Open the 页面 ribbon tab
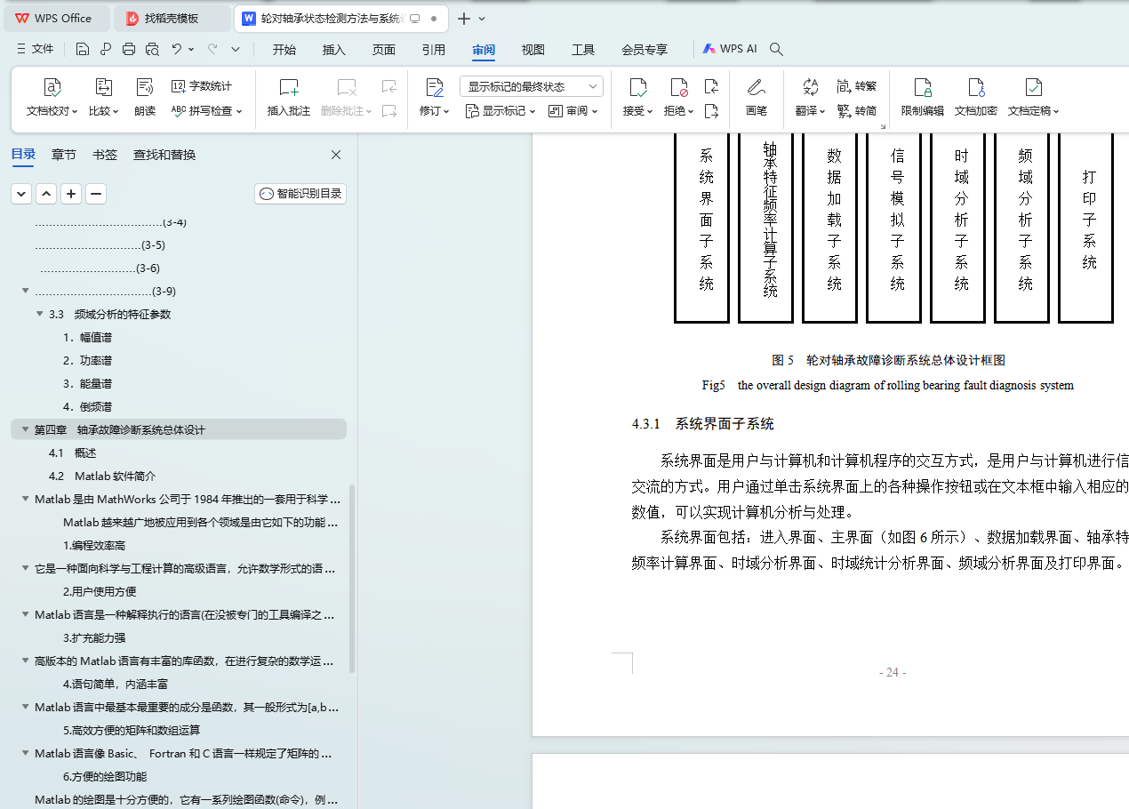Screen dimensions: 1129x809 click(384, 50)
